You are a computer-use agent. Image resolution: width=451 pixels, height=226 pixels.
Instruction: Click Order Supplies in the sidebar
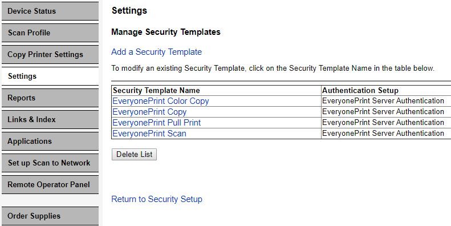[50, 216]
